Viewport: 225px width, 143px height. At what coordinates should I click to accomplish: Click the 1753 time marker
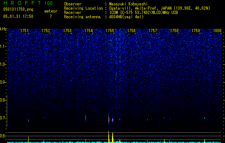pos(67,30)
